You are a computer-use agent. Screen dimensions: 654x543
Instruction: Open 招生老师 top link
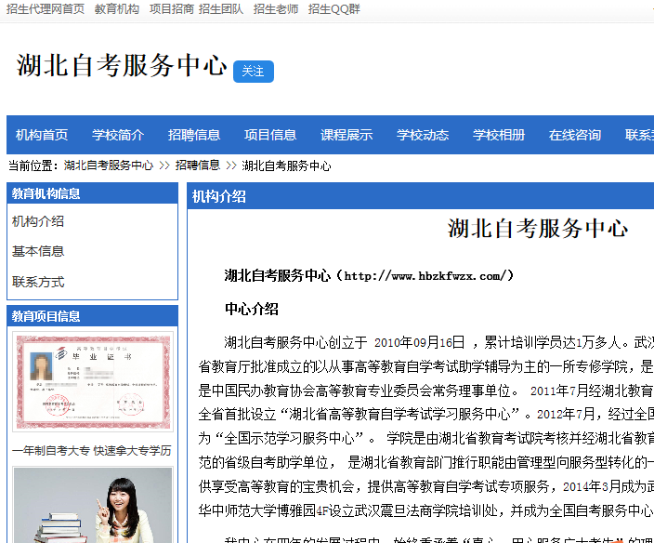coord(276,9)
